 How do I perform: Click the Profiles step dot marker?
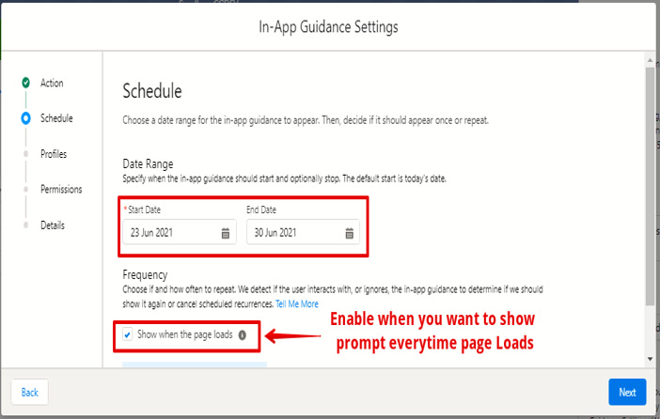point(25,154)
